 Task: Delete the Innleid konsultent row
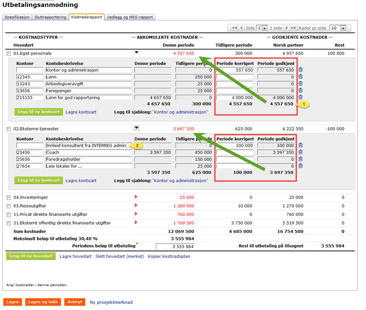300,145
